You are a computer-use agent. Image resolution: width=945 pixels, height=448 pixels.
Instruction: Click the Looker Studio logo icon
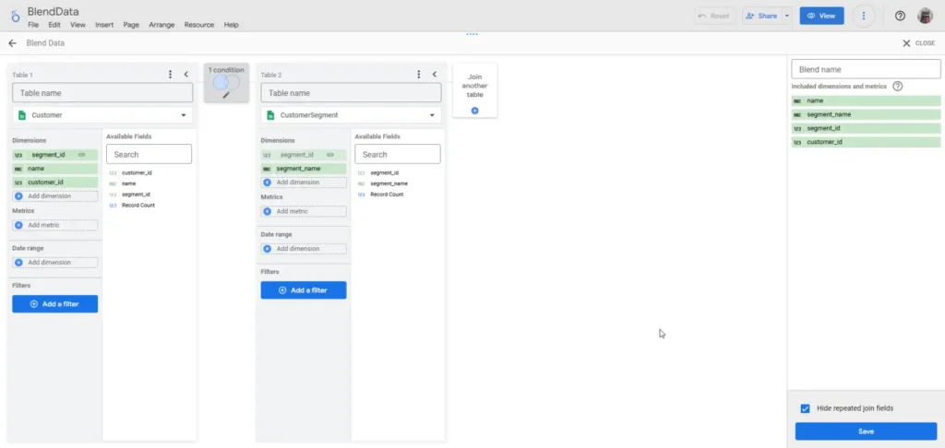pos(16,16)
